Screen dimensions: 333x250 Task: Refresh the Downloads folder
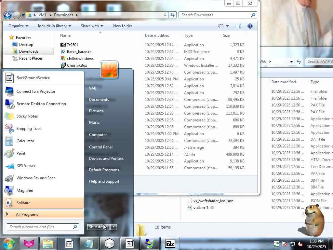click(x=172, y=15)
